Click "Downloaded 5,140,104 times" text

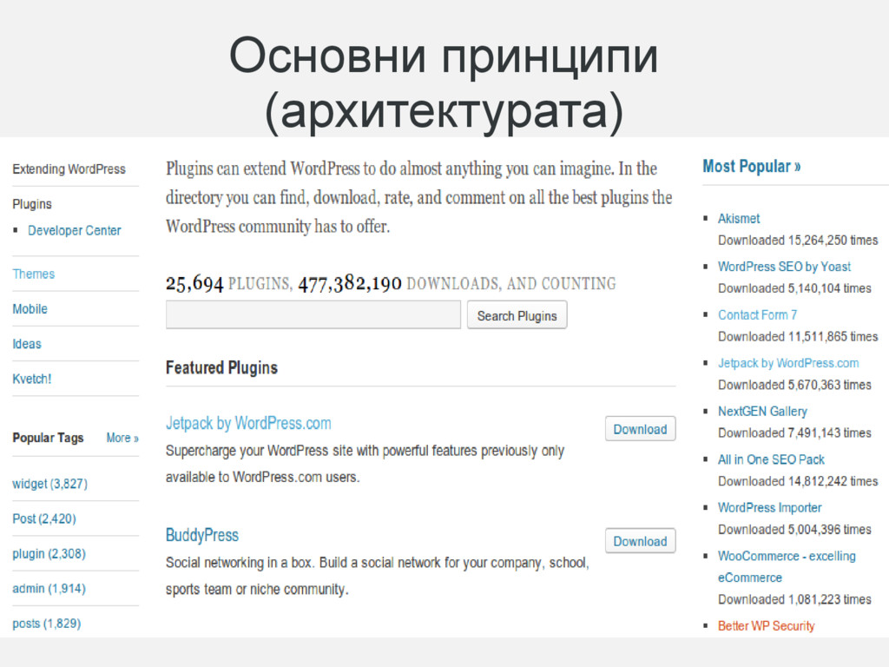794,288
